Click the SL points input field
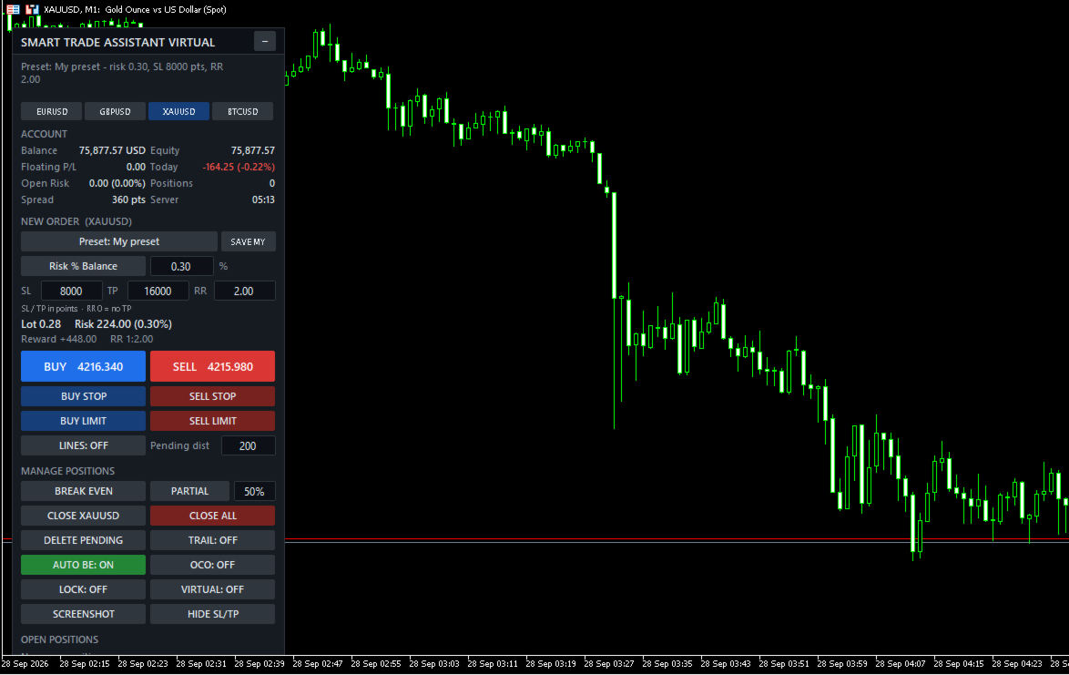 (72, 291)
